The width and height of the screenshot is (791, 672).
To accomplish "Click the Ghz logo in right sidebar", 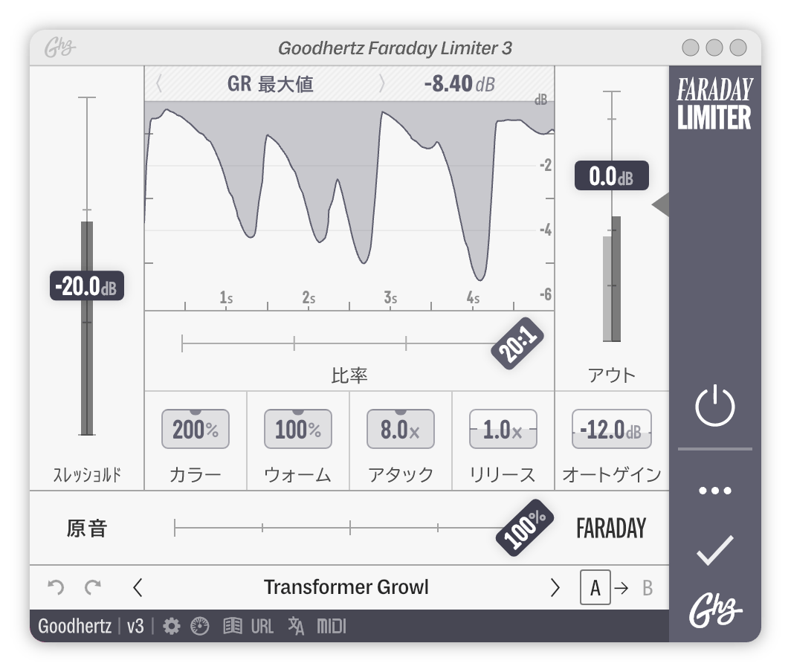I will [715, 610].
